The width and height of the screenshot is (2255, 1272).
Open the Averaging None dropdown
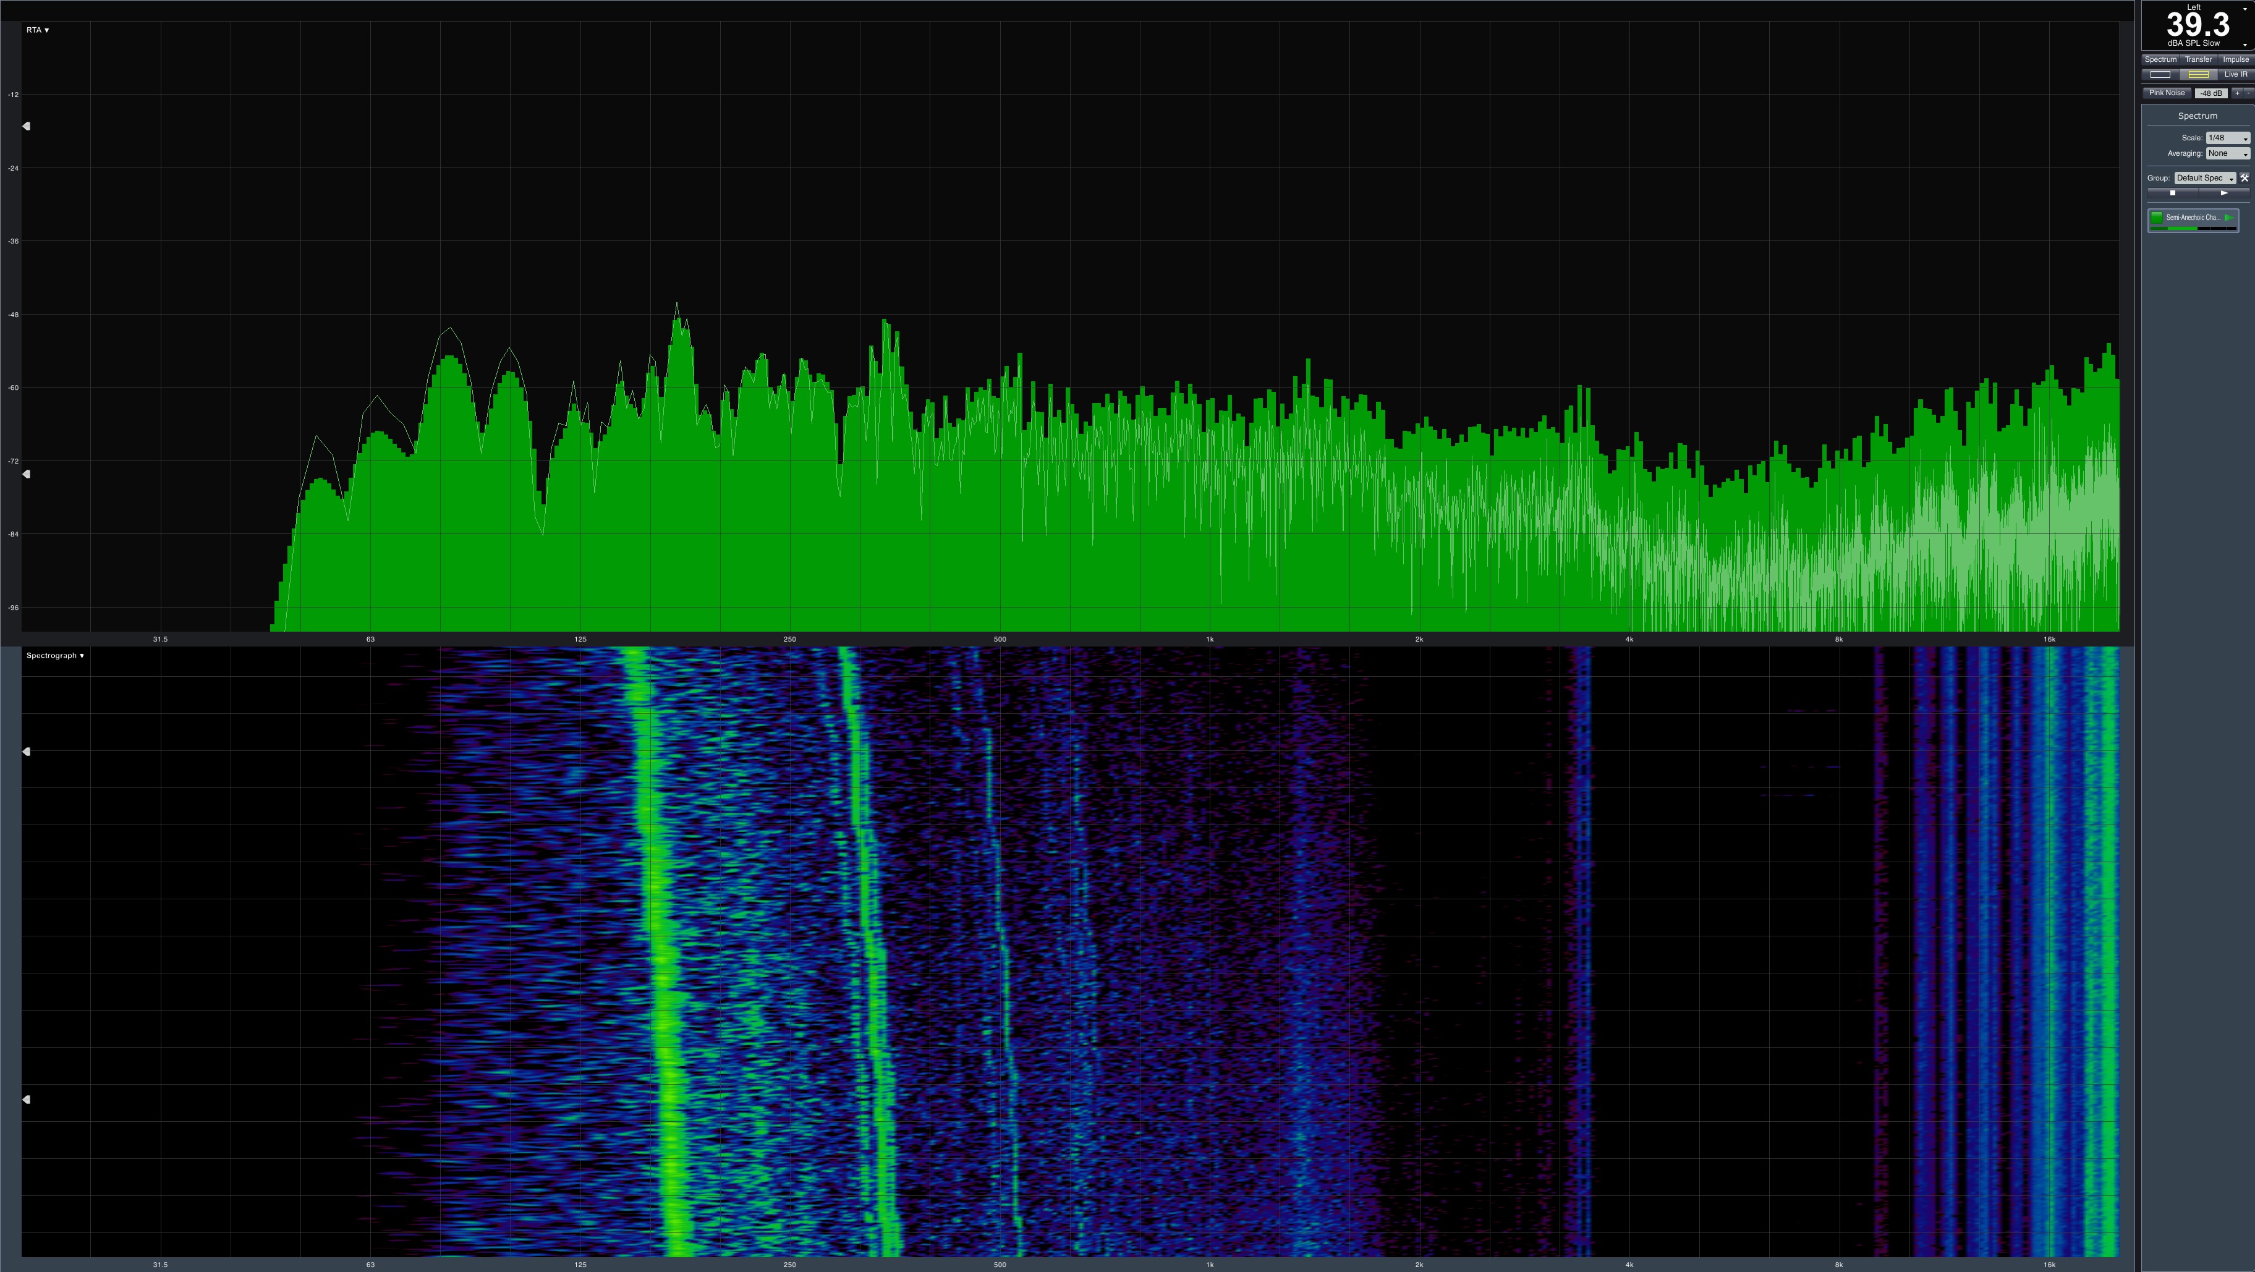coord(2227,153)
